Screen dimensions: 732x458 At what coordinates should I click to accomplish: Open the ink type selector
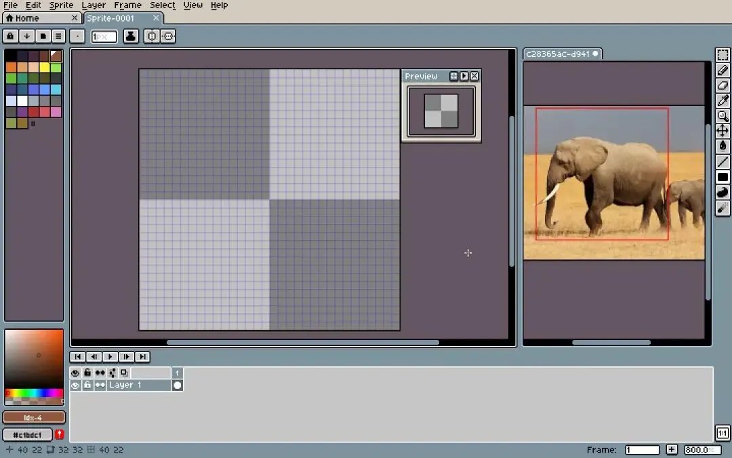pyautogui.click(x=131, y=36)
